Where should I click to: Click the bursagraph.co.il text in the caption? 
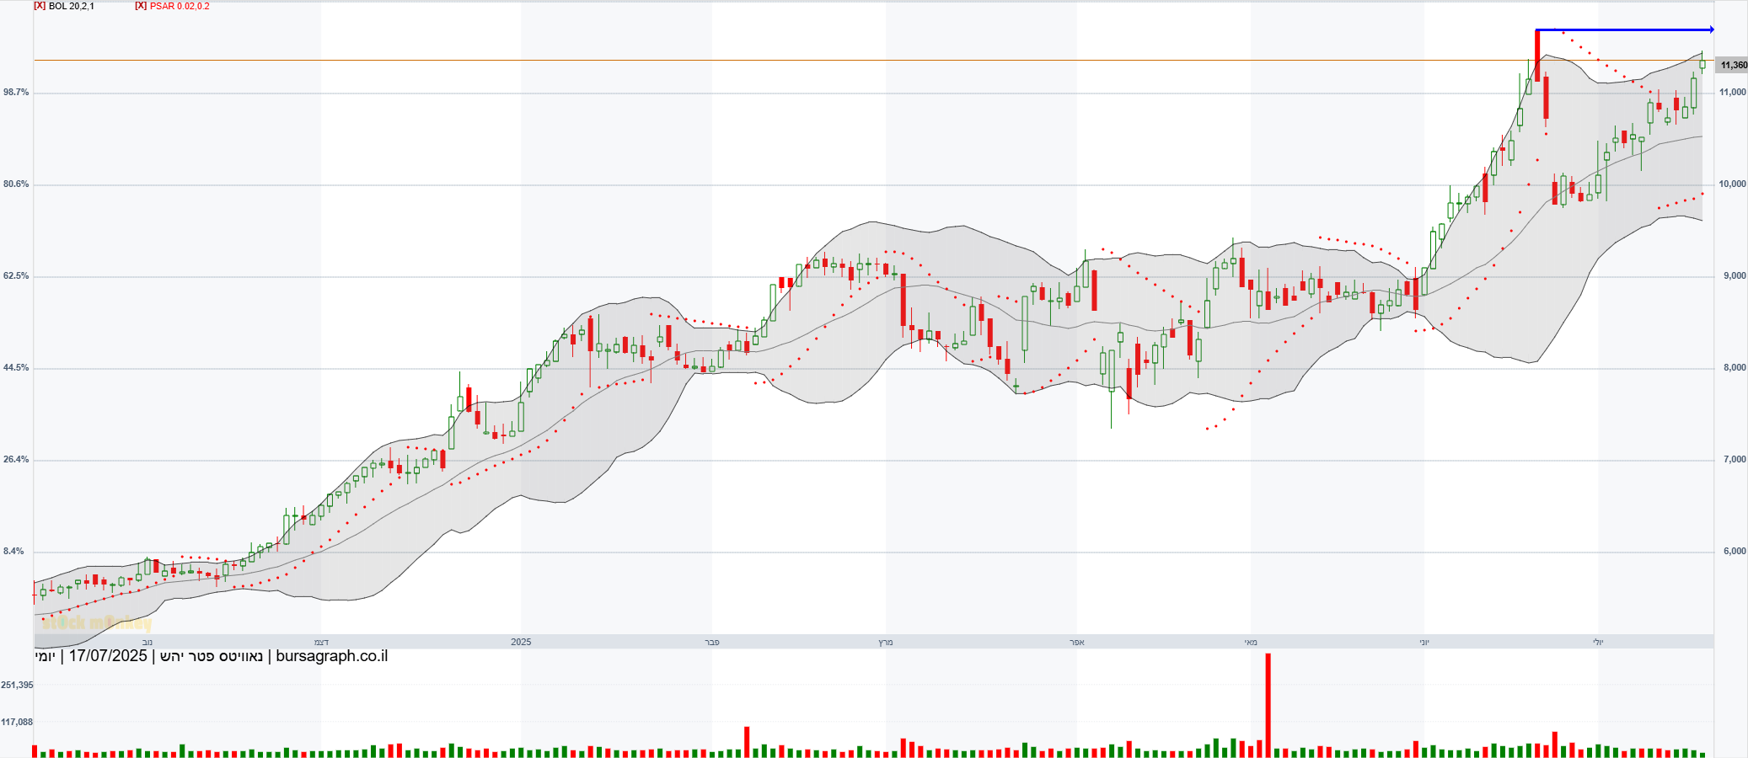(x=332, y=656)
